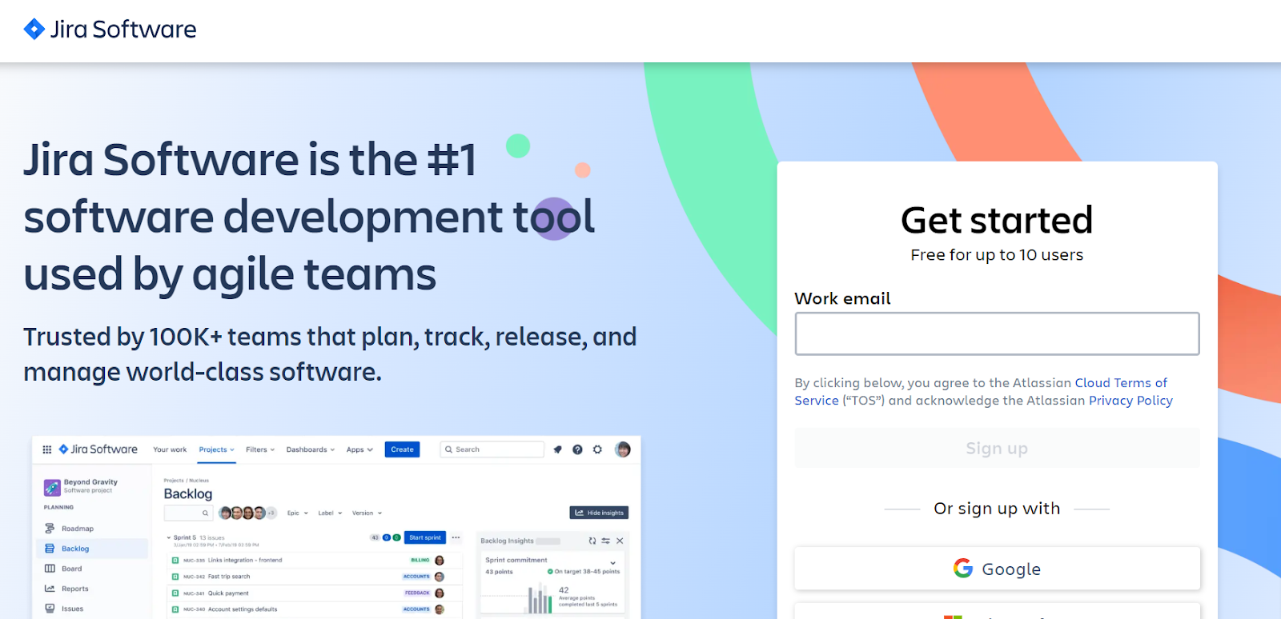Close the Backlog Insights panel
This screenshot has width=1281, height=619.
click(620, 541)
